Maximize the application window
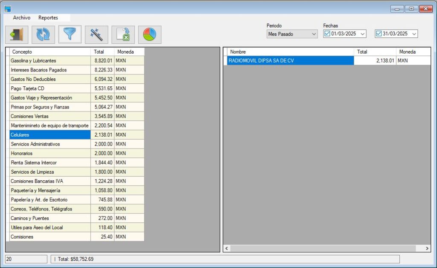This screenshot has width=437, height=268. tap(411, 9)
